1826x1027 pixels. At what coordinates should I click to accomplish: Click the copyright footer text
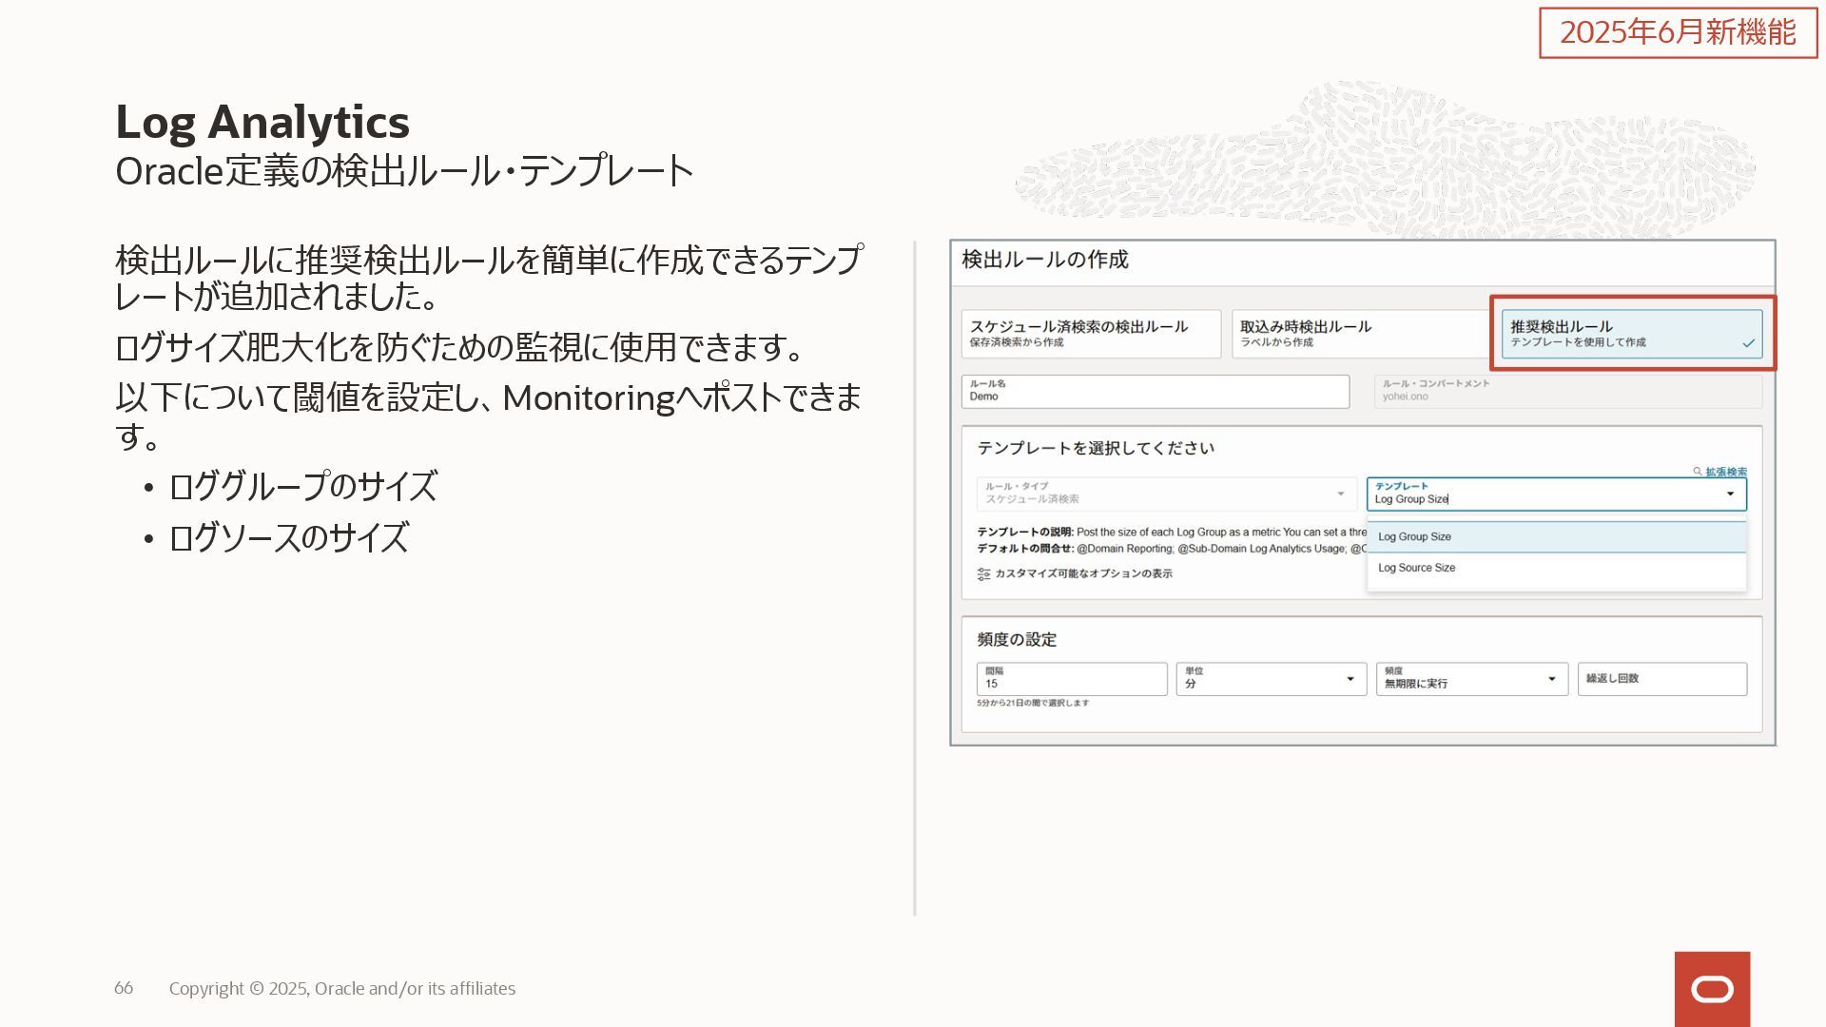coord(342,989)
